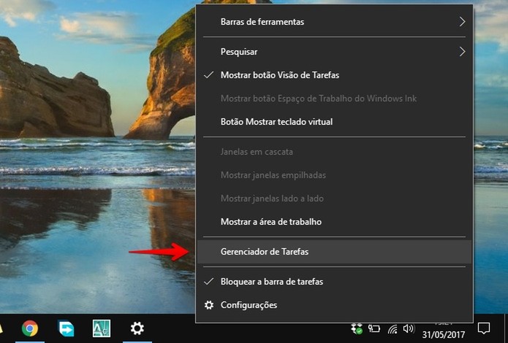The width and height of the screenshot is (508, 343).
Task: Open the Dropbox tray icon
Action: (x=357, y=329)
